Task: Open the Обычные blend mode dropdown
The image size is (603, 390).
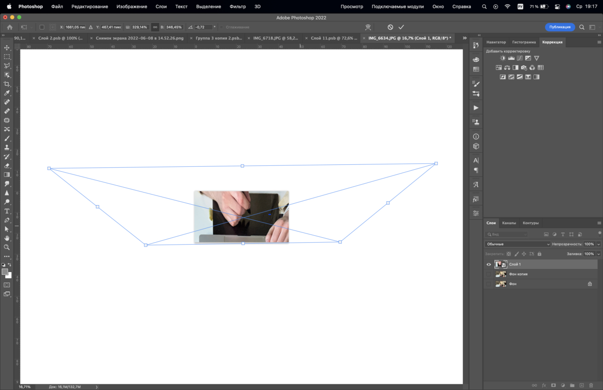Action: (x=518, y=244)
